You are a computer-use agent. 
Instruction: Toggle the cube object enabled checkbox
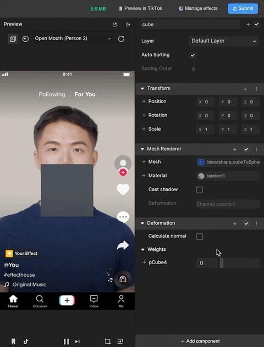[257, 24]
